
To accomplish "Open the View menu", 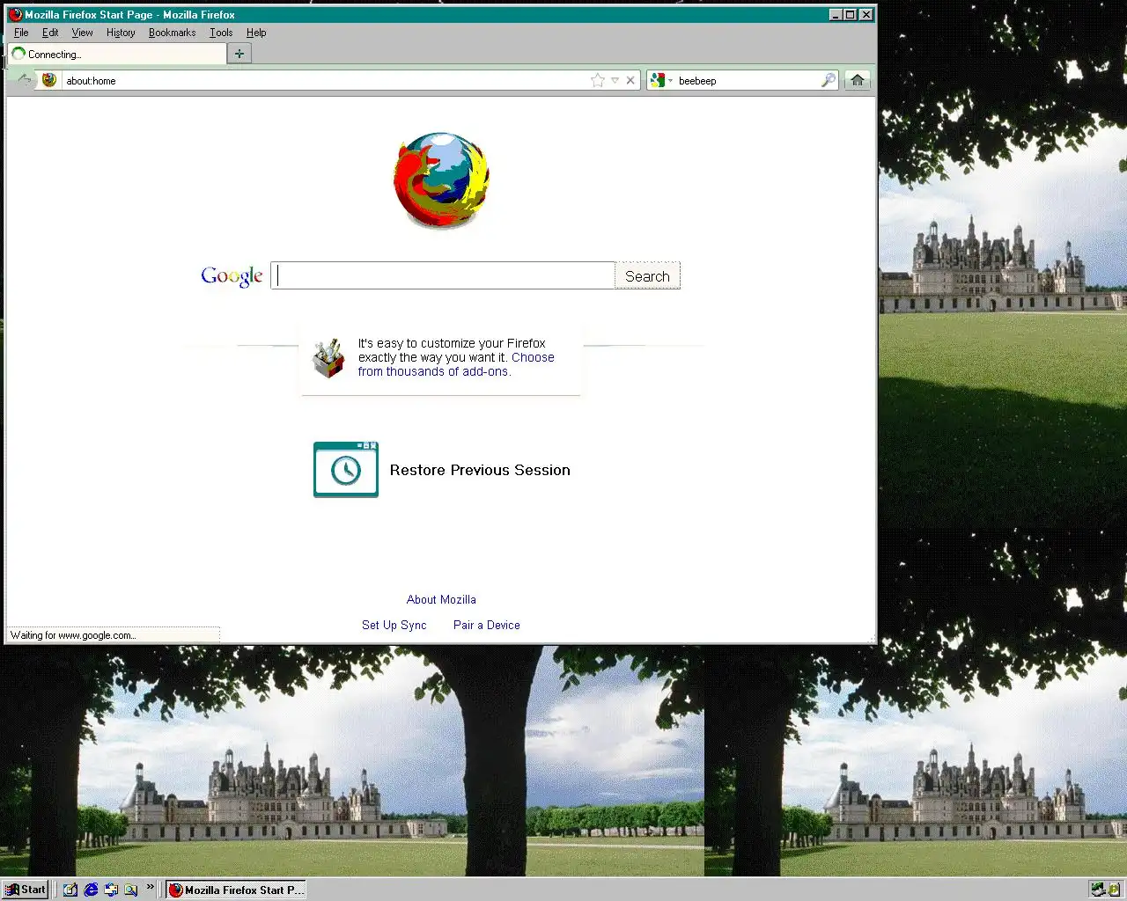I will pos(82,33).
